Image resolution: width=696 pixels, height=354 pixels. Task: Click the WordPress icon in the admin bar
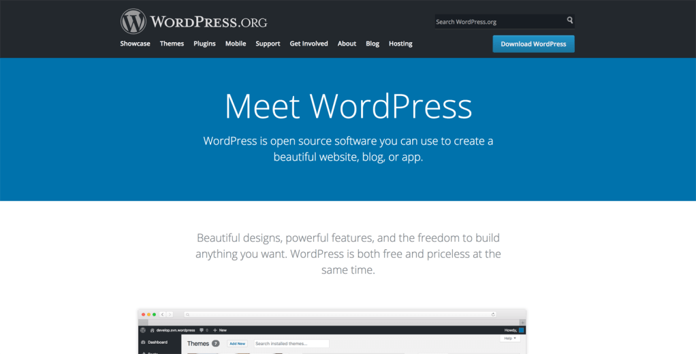pyautogui.click(x=143, y=329)
